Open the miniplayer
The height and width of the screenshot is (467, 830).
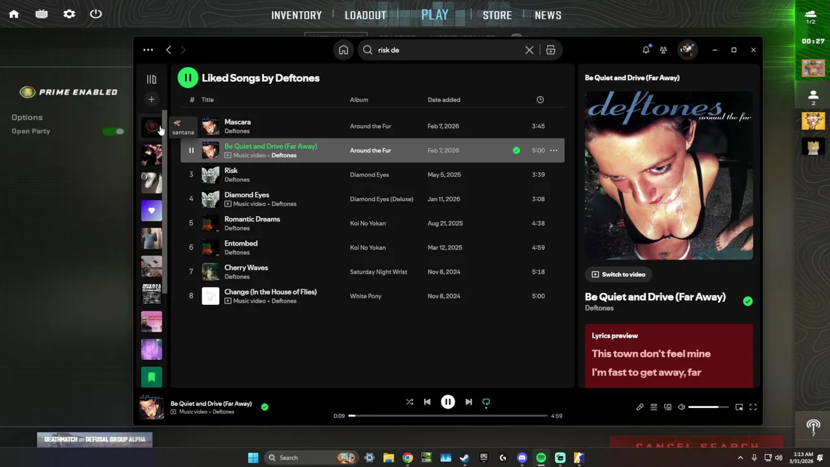pyautogui.click(x=739, y=407)
